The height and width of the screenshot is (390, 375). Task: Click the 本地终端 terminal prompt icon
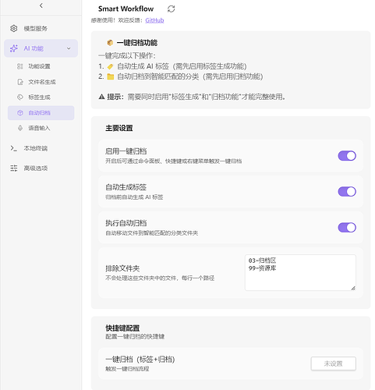click(14, 148)
